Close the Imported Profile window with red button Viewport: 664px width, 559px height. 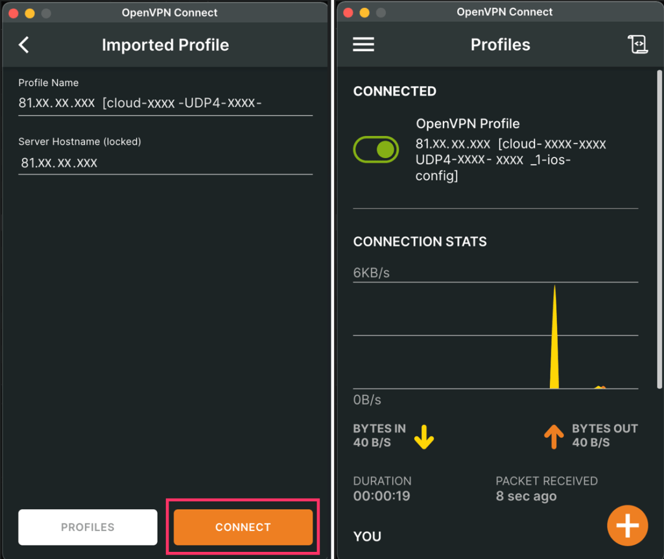[13, 13]
